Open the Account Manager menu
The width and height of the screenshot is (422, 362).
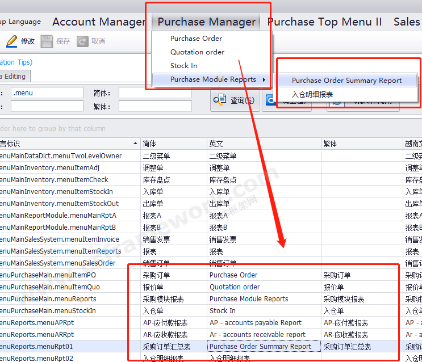(98, 22)
